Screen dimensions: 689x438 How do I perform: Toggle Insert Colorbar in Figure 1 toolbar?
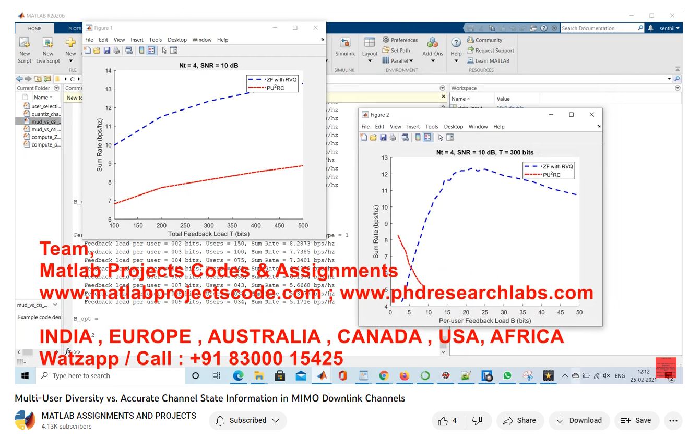141,51
